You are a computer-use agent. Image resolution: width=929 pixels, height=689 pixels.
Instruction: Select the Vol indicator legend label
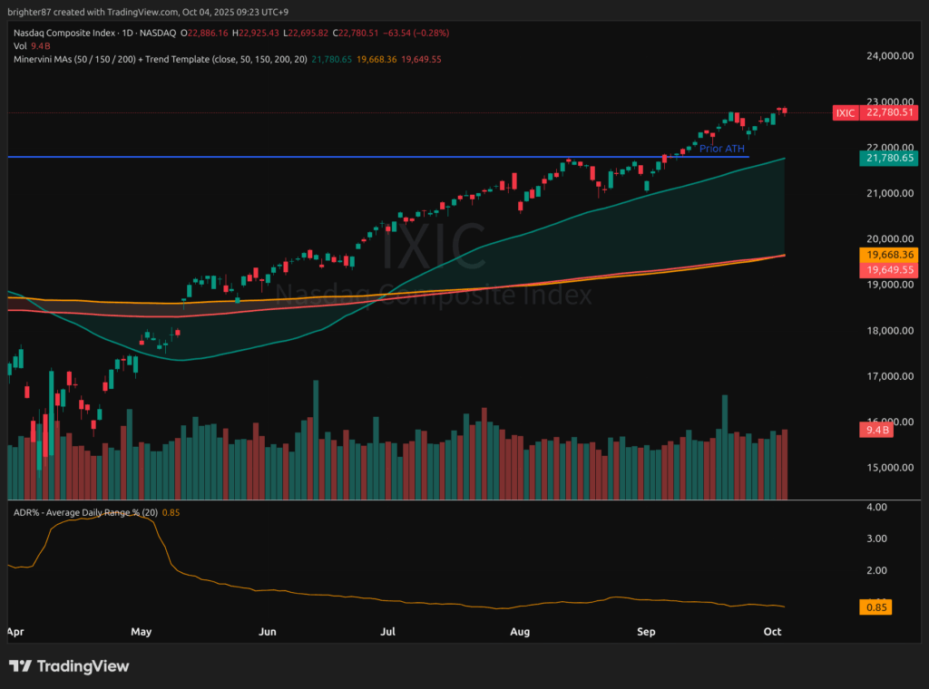point(21,45)
